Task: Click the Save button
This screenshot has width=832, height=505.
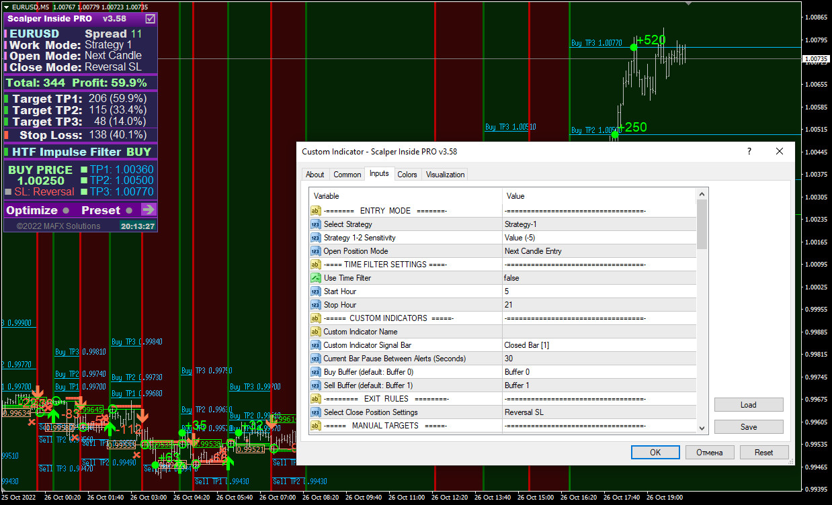Action: 749,427
